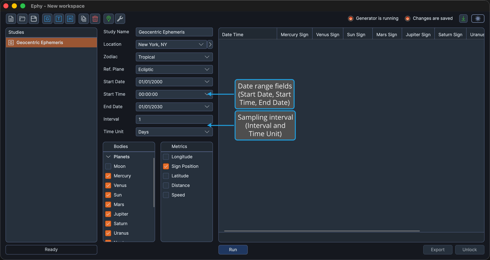The height and width of the screenshot is (260, 490).
Task: Click the Jupiter Sign column header
Action: tap(418, 35)
